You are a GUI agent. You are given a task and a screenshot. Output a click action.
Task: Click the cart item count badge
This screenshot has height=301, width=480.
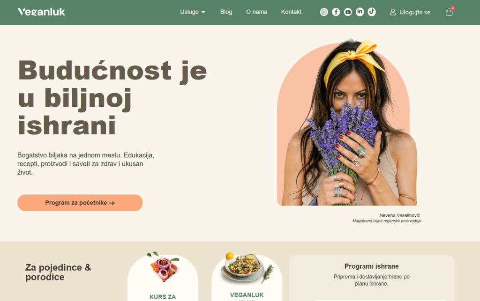click(453, 8)
